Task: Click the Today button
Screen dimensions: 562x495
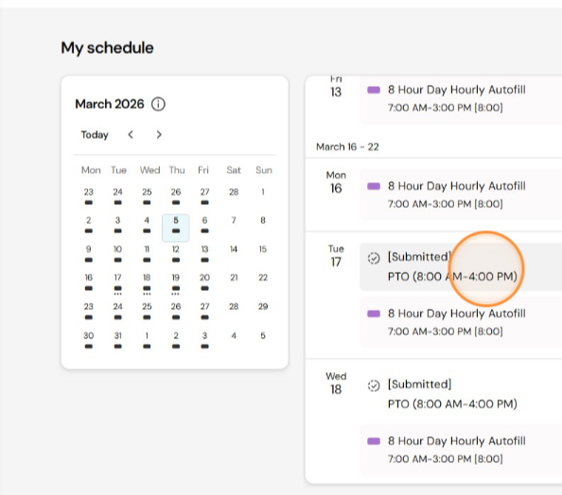Action: click(95, 134)
